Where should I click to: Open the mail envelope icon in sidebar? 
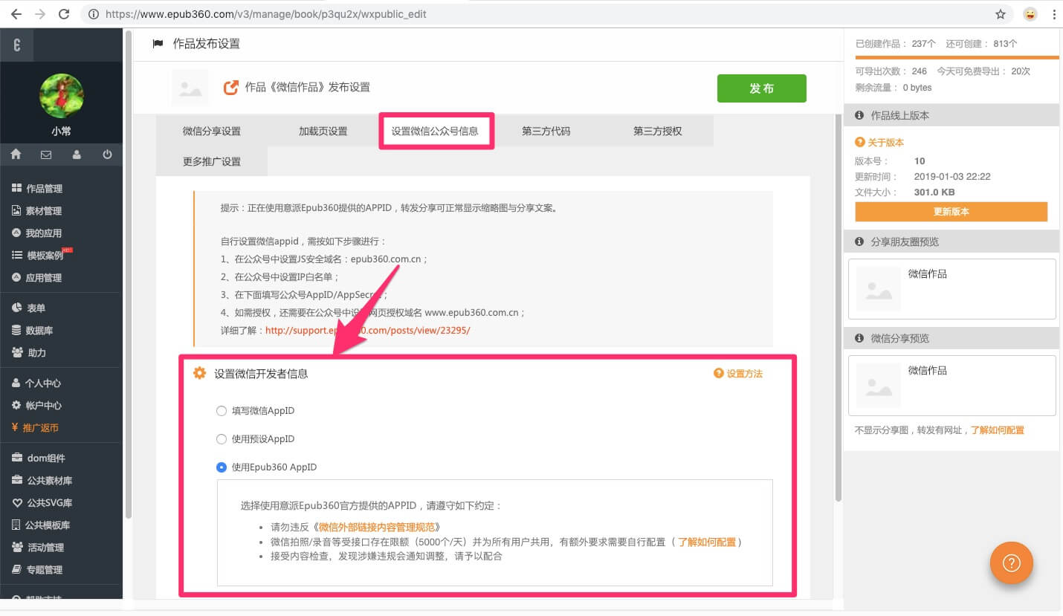coord(46,155)
